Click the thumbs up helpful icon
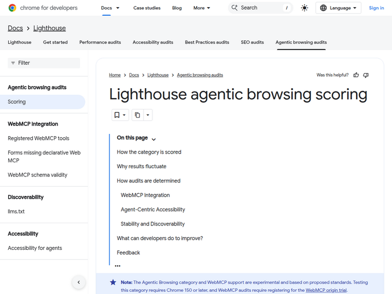This screenshot has width=392, height=294. (356, 75)
